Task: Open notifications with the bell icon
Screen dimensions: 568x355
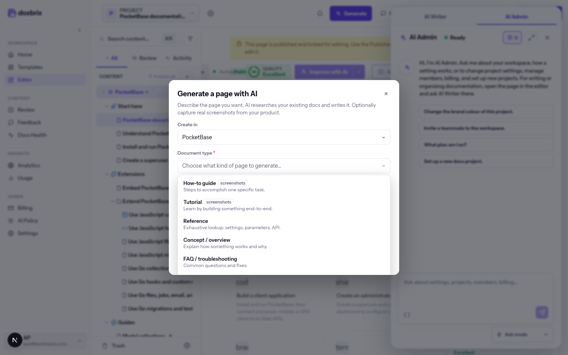Action: pyautogui.click(x=320, y=13)
